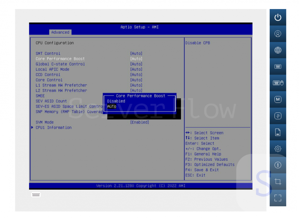299x220 pixels.
Task: Open Global C-state Control Auto value
Action: (136, 64)
